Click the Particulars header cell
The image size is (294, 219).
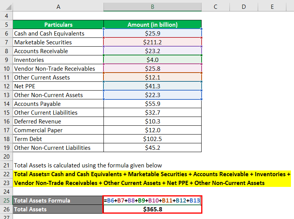coord(58,24)
